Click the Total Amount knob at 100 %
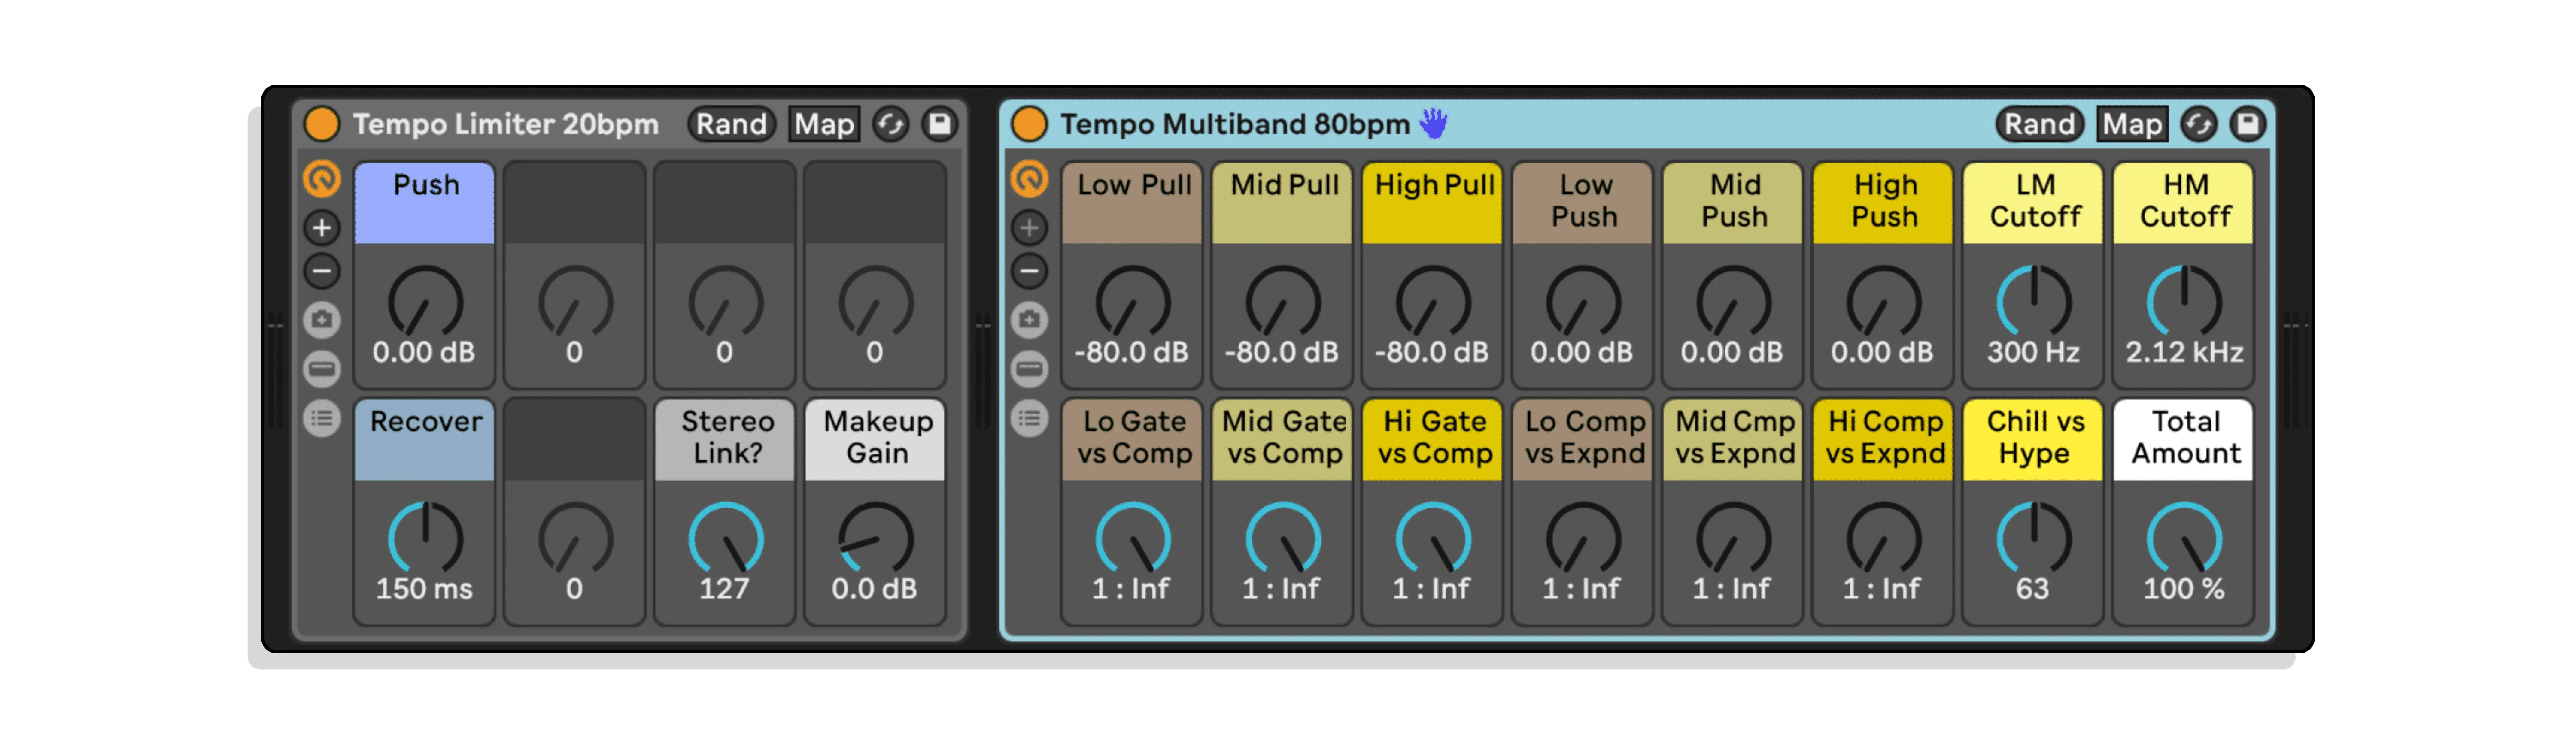2576x738 pixels. [x=2184, y=538]
